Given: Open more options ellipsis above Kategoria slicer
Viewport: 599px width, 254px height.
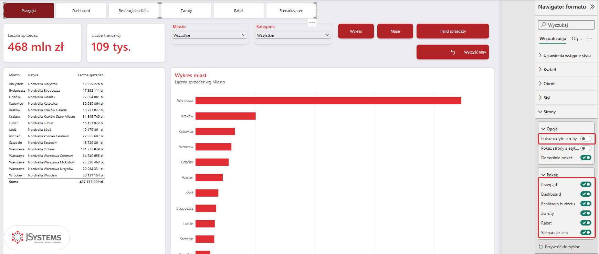Looking at the screenshot, I should point(312,23).
